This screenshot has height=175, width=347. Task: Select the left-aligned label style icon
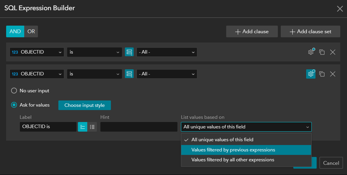point(83,127)
